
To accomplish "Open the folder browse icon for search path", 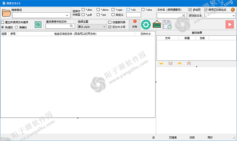I will 6,13.
